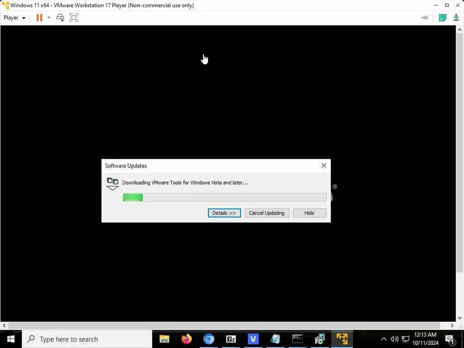Open network status tray icon

pyautogui.click(x=406, y=339)
